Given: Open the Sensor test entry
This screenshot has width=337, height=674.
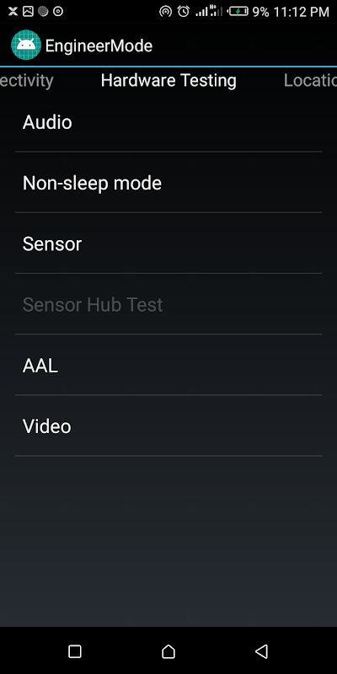Looking at the screenshot, I should click(x=168, y=243).
